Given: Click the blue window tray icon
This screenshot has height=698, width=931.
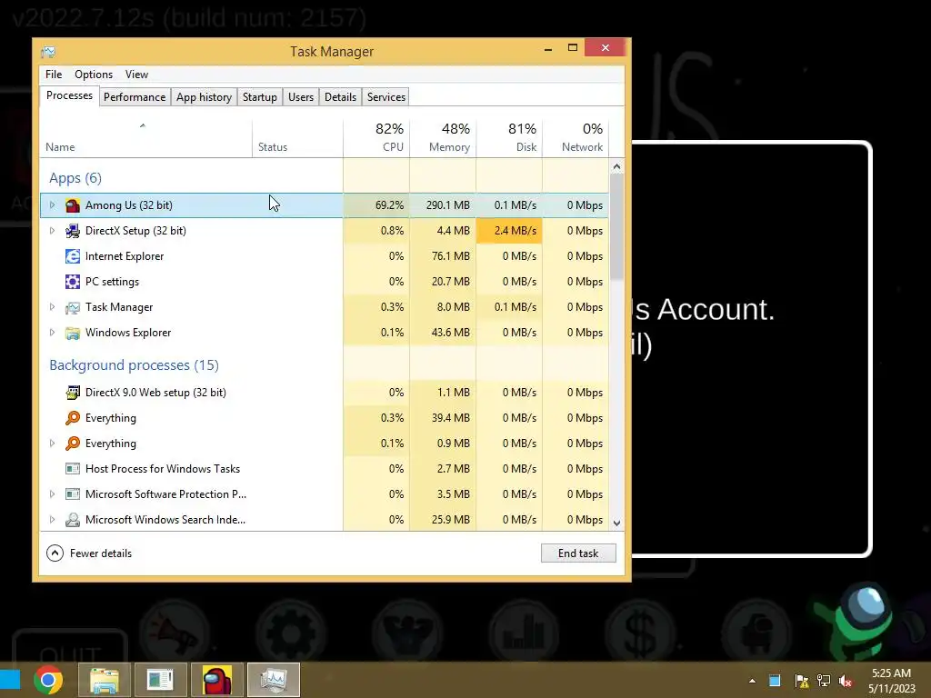Looking at the screenshot, I should (x=775, y=681).
